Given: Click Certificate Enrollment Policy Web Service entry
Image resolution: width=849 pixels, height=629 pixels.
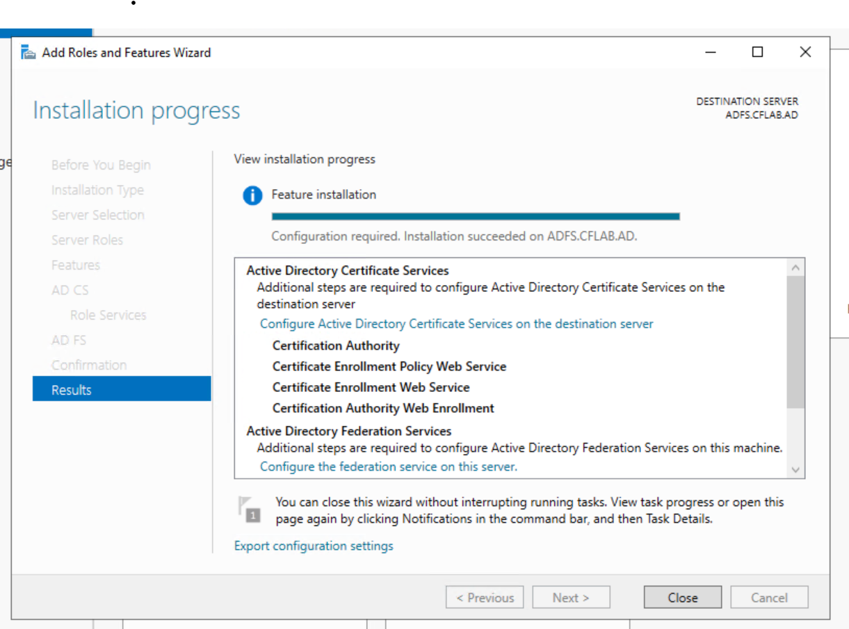Looking at the screenshot, I should (x=389, y=366).
